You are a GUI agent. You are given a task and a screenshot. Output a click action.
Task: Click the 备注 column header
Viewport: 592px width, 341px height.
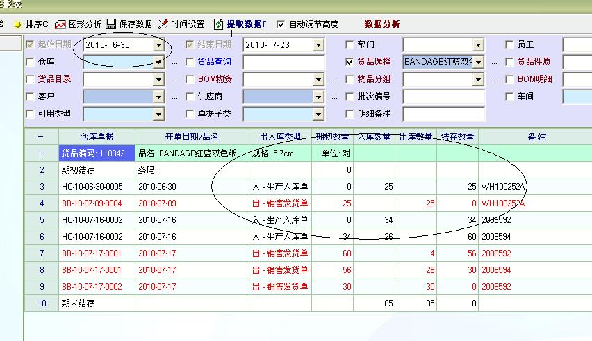[x=536, y=137]
